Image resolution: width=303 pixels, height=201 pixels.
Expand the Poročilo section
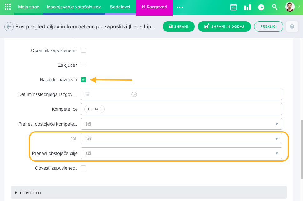(x=30, y=193)
